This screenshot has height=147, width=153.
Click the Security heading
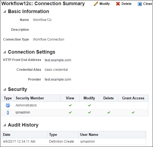point(17,89)
